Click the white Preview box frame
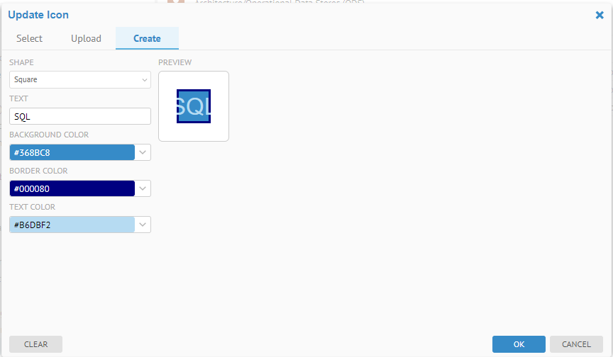 tap(167, 132)
